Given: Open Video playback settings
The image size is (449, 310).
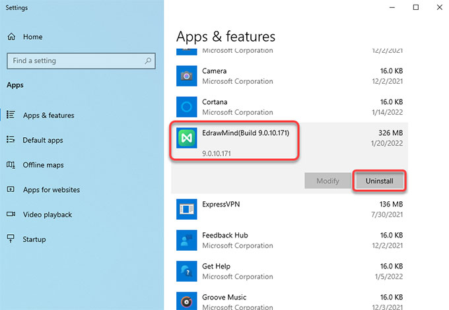Looking at the screenshot, I should pos(48,214).
